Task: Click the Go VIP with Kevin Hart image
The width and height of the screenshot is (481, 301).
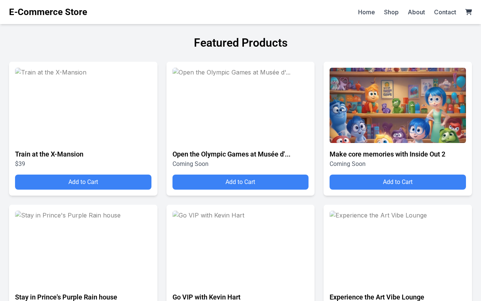Action: pyautogui.click(x=240, y=248)
